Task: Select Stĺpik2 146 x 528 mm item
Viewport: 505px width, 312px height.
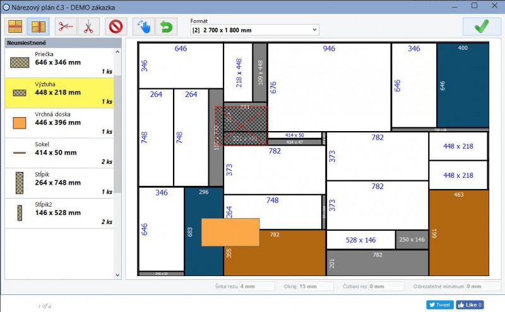Action: click(59, 213)
